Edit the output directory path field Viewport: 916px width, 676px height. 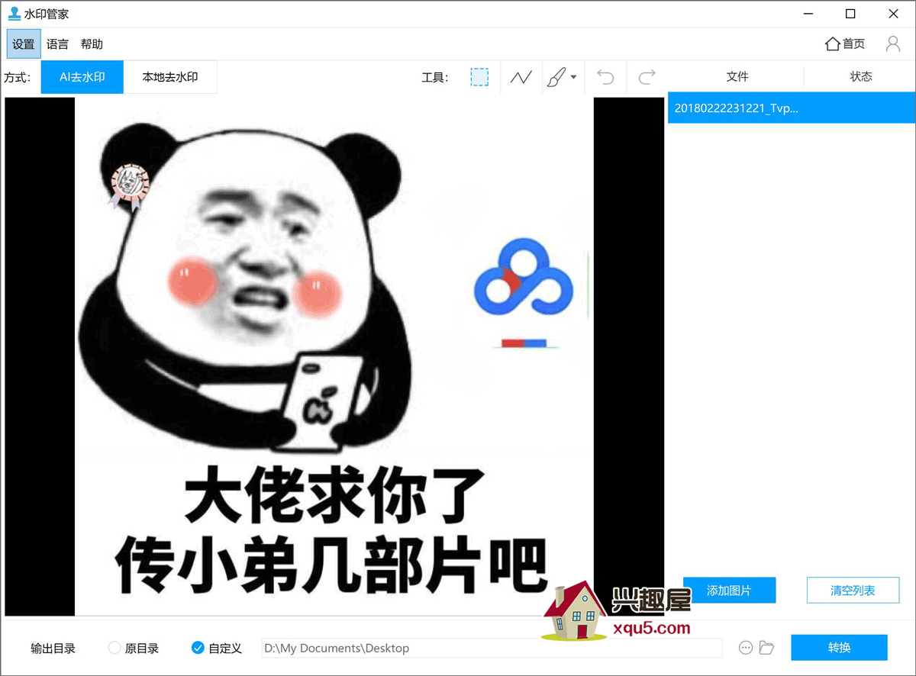(492, 648)
